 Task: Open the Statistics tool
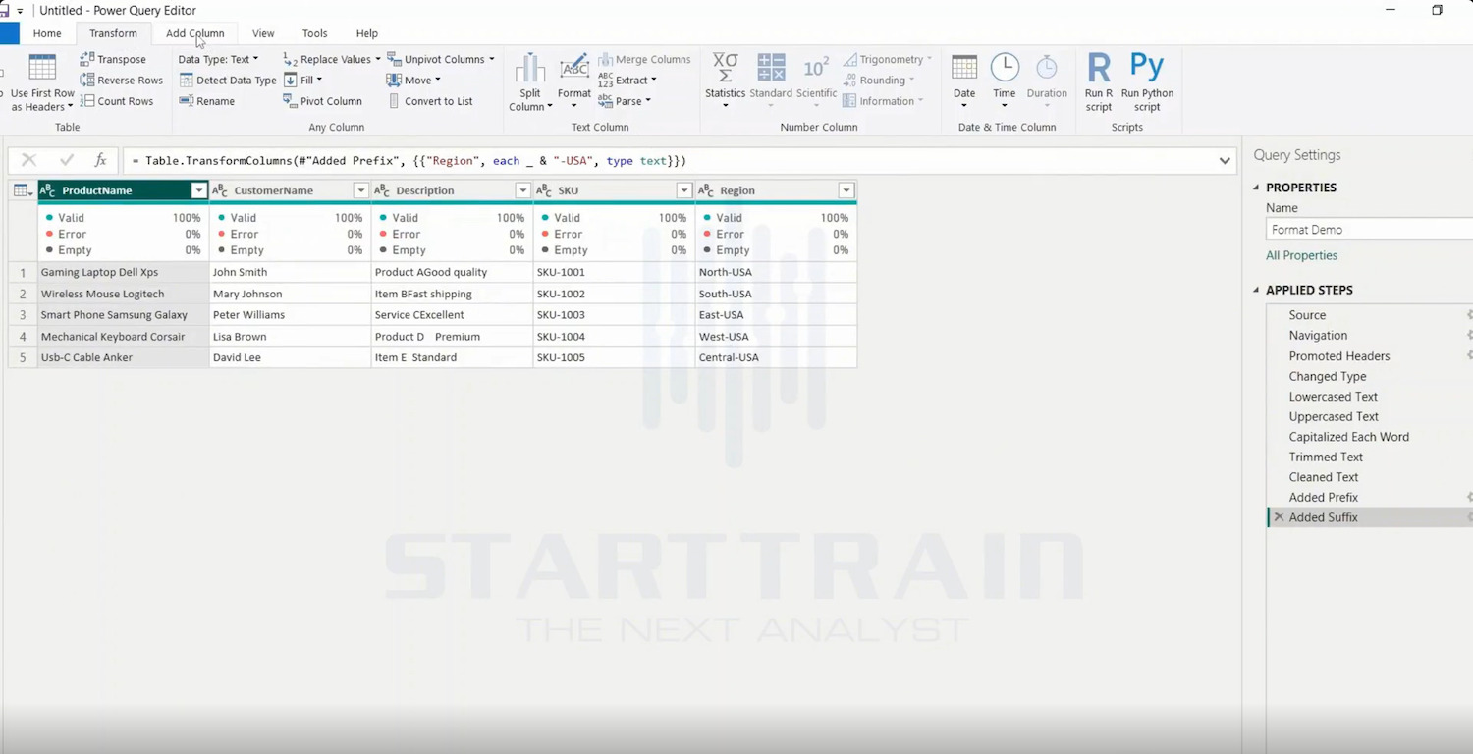coord(725,81)
